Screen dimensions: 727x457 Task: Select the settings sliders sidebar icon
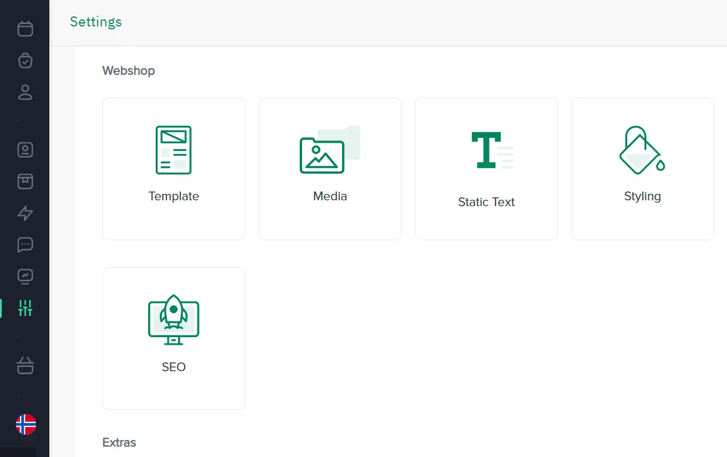pyautogui.click(x=25, y=308)
